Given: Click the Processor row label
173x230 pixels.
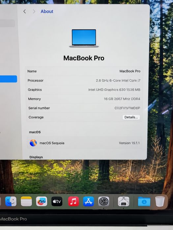Looking at the screenshot, I should coord(36,80).
